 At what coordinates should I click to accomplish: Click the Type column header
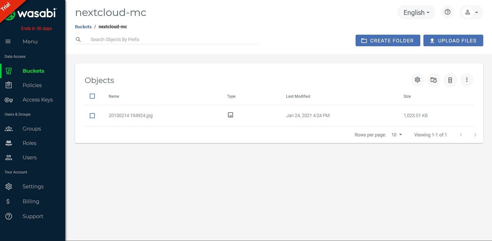[x=231, y=96]
